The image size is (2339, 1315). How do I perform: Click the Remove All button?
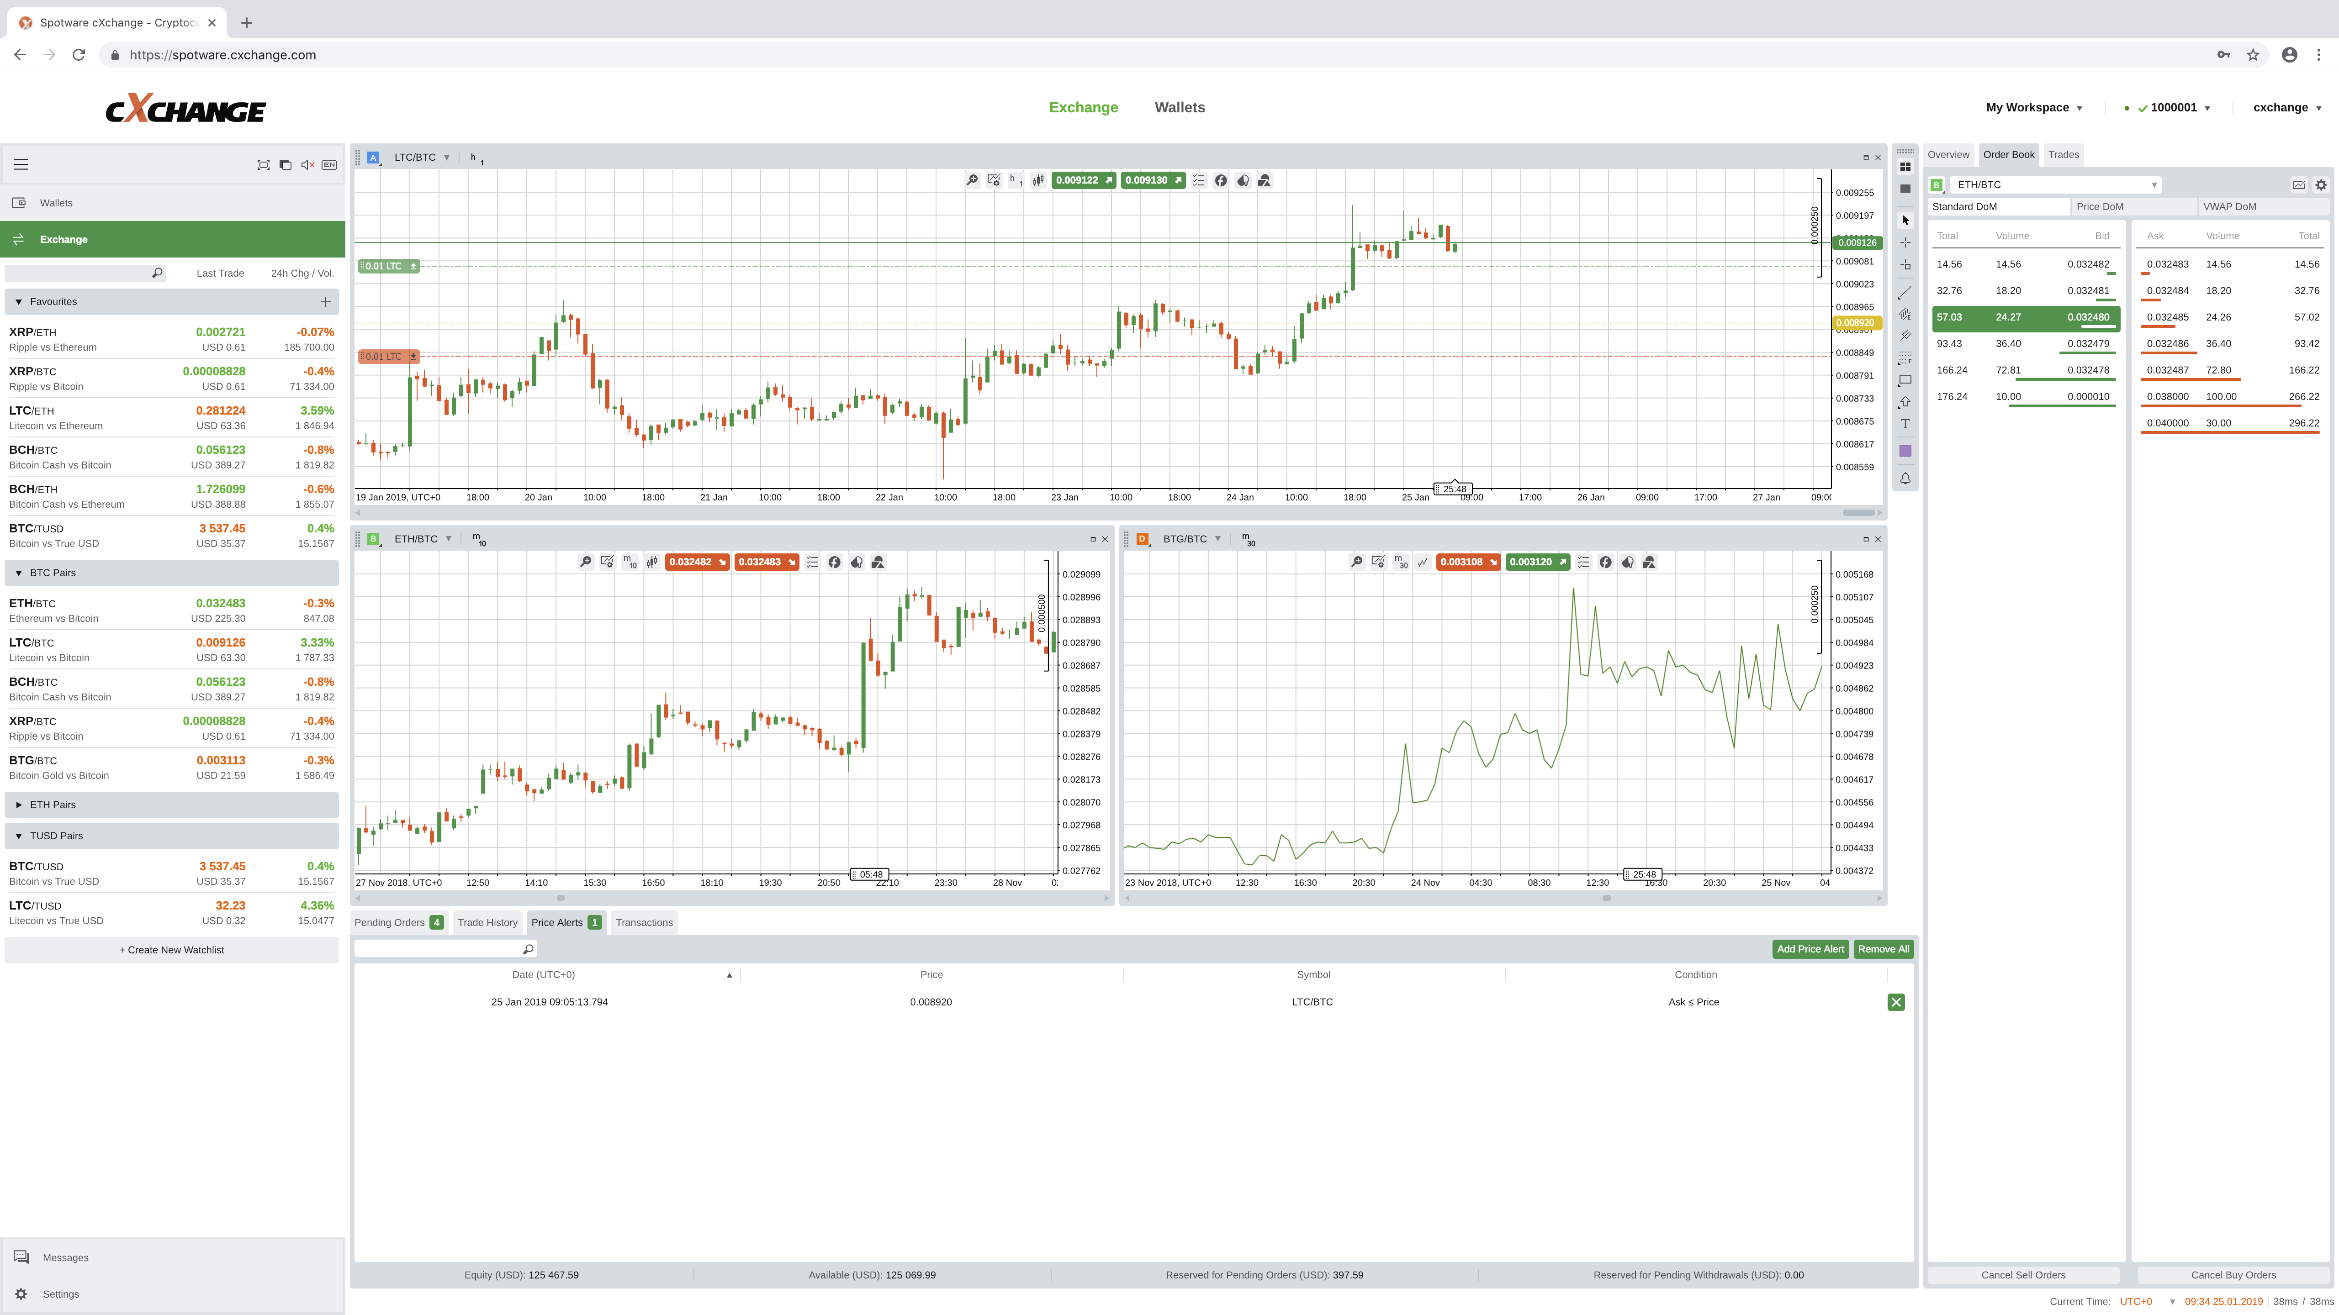1883,949
